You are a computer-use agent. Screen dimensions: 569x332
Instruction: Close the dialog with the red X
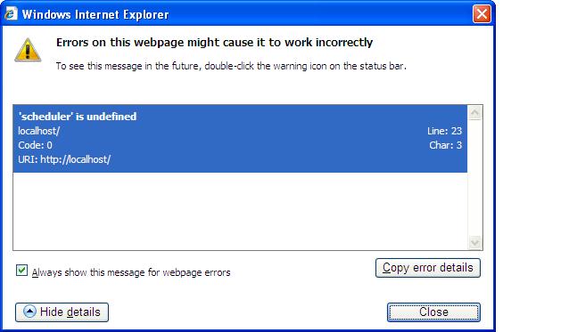click(x=482, y=14)
